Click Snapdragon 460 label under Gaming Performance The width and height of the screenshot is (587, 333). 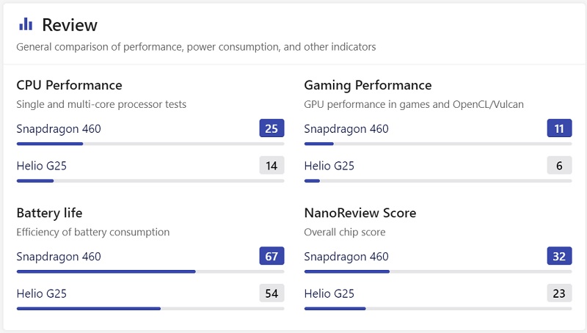(346, 129)
